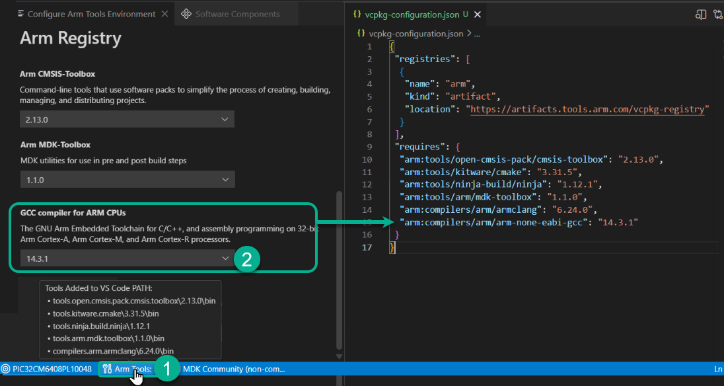Viewport: 724px width, 386px height.
Task: Activate the vcpkg-configuration.json tab
Action: coord(417,15)
